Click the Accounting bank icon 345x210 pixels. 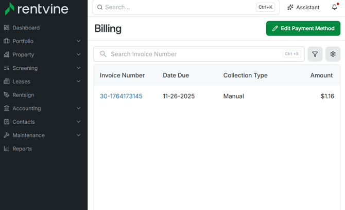pos(7,108)
